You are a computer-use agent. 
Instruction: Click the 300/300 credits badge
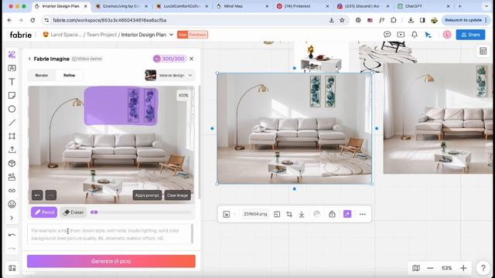tap(169, 59)
